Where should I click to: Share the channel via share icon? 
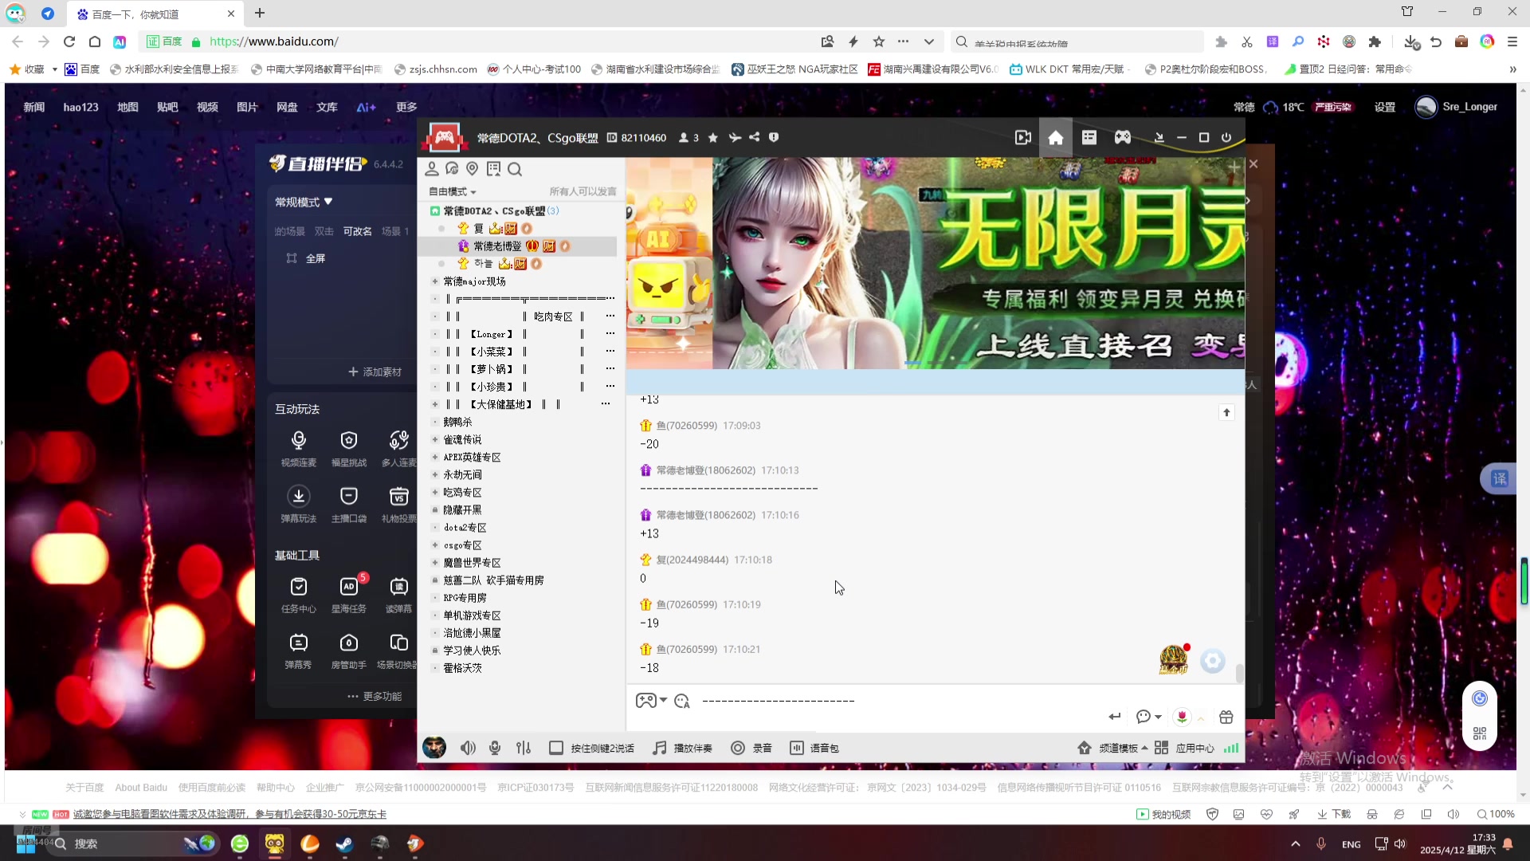754,137
